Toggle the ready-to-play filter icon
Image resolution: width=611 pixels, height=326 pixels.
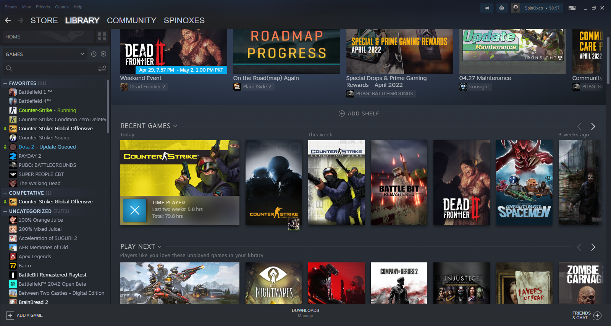(103, 54)
